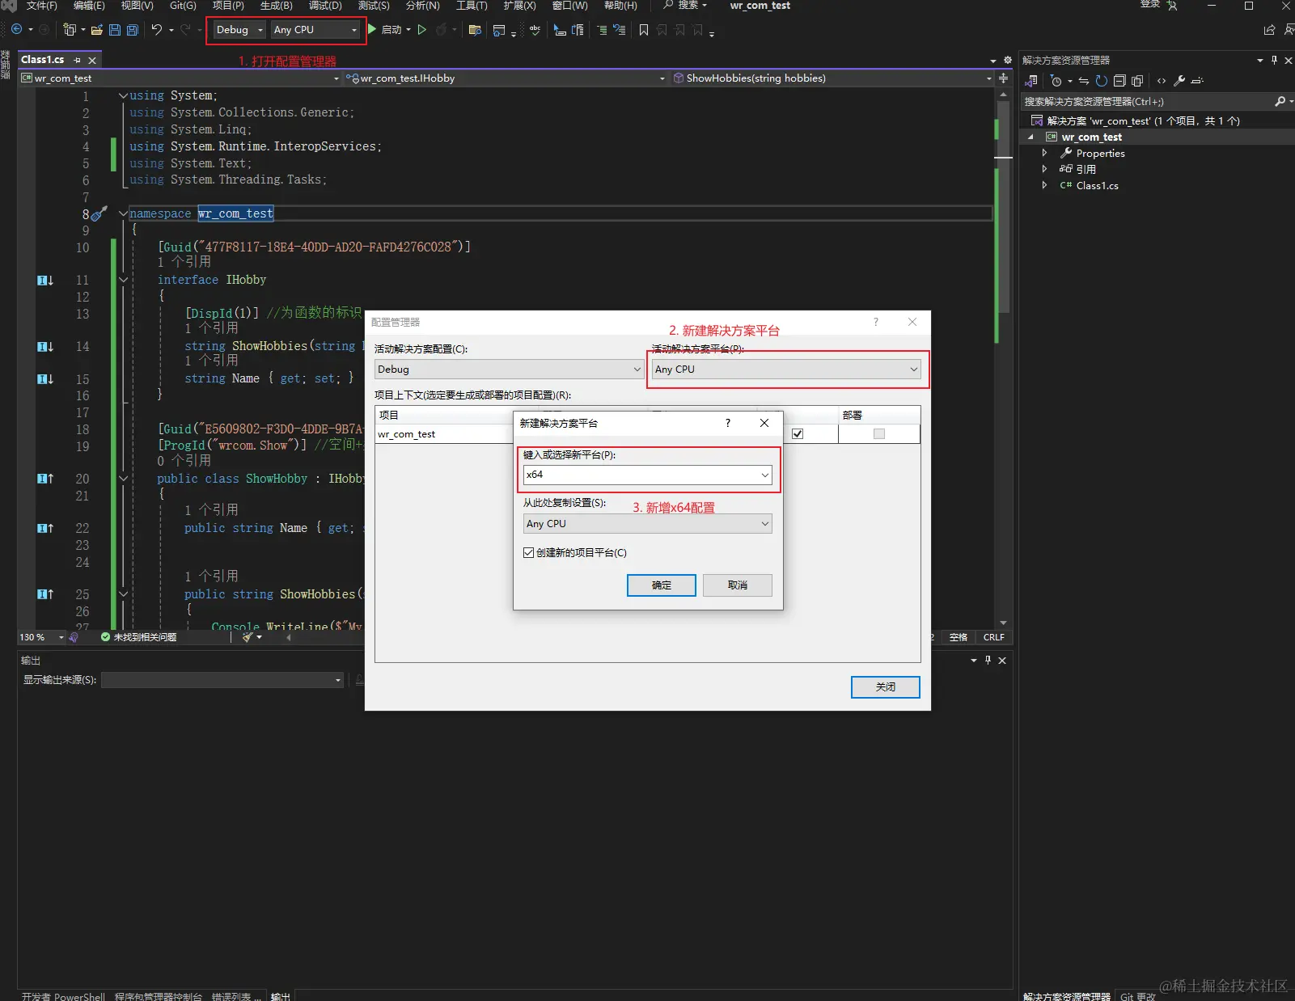Open the Any CPU platform dropdown in the toolbar
Image resolution: width=1295 pixels, height=1001 pixels.
(x=315, y=30)
